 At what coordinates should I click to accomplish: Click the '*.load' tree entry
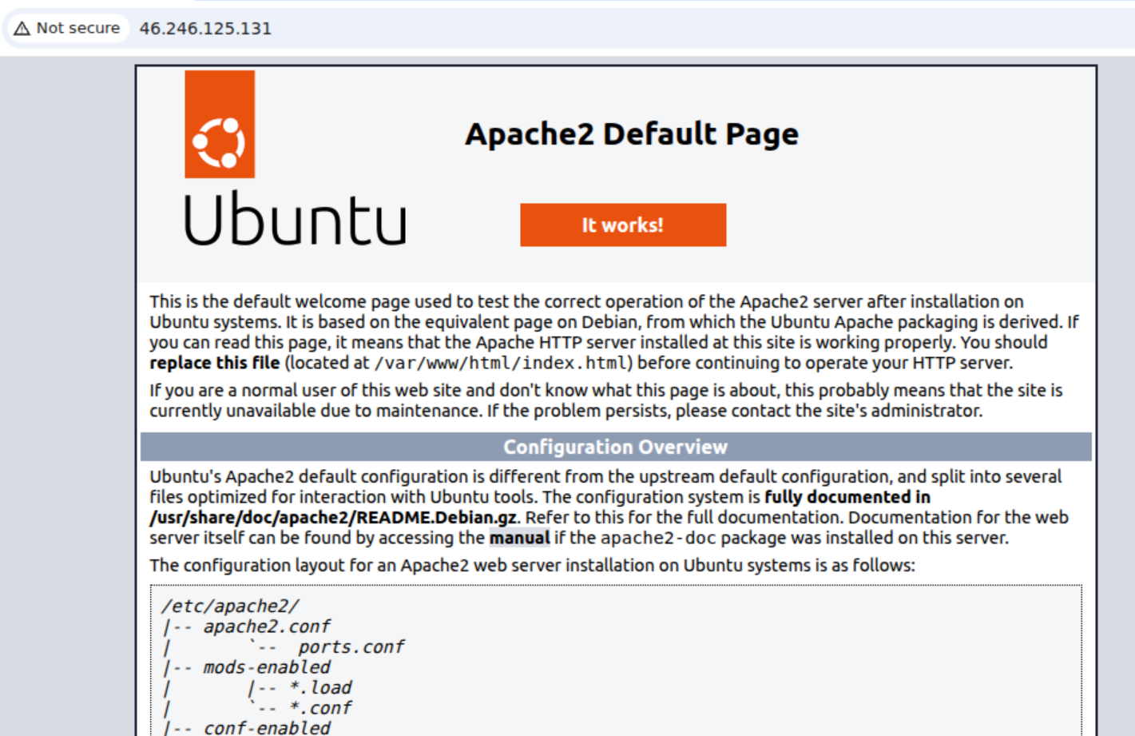[320, 687]
